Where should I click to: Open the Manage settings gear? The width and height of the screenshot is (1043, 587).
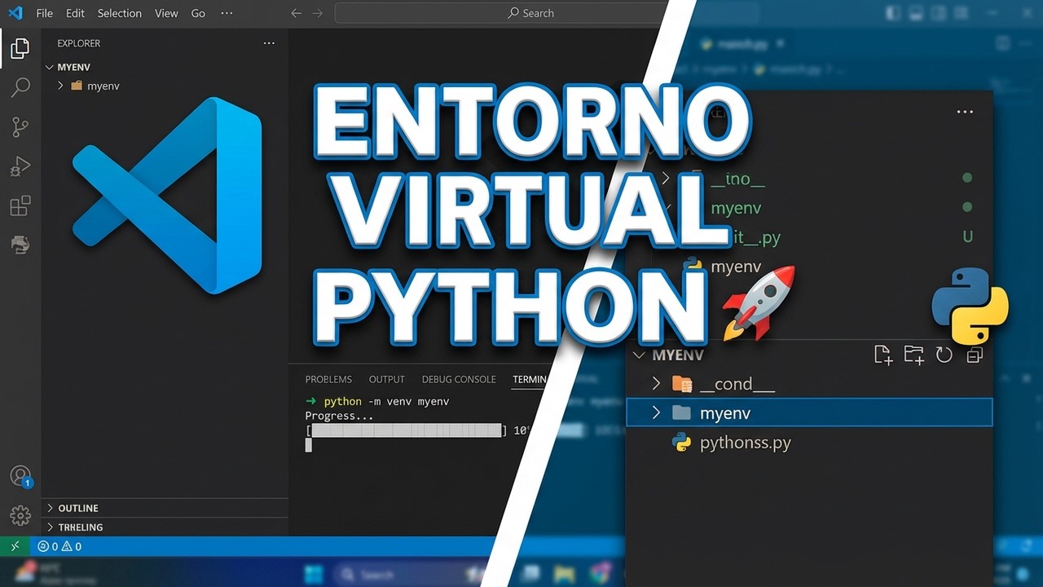[20, 515]
